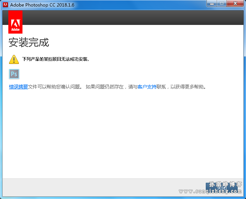Click the Photoshop Ps product icon
Screen dimensions: 246x199
tap(14, 74)
